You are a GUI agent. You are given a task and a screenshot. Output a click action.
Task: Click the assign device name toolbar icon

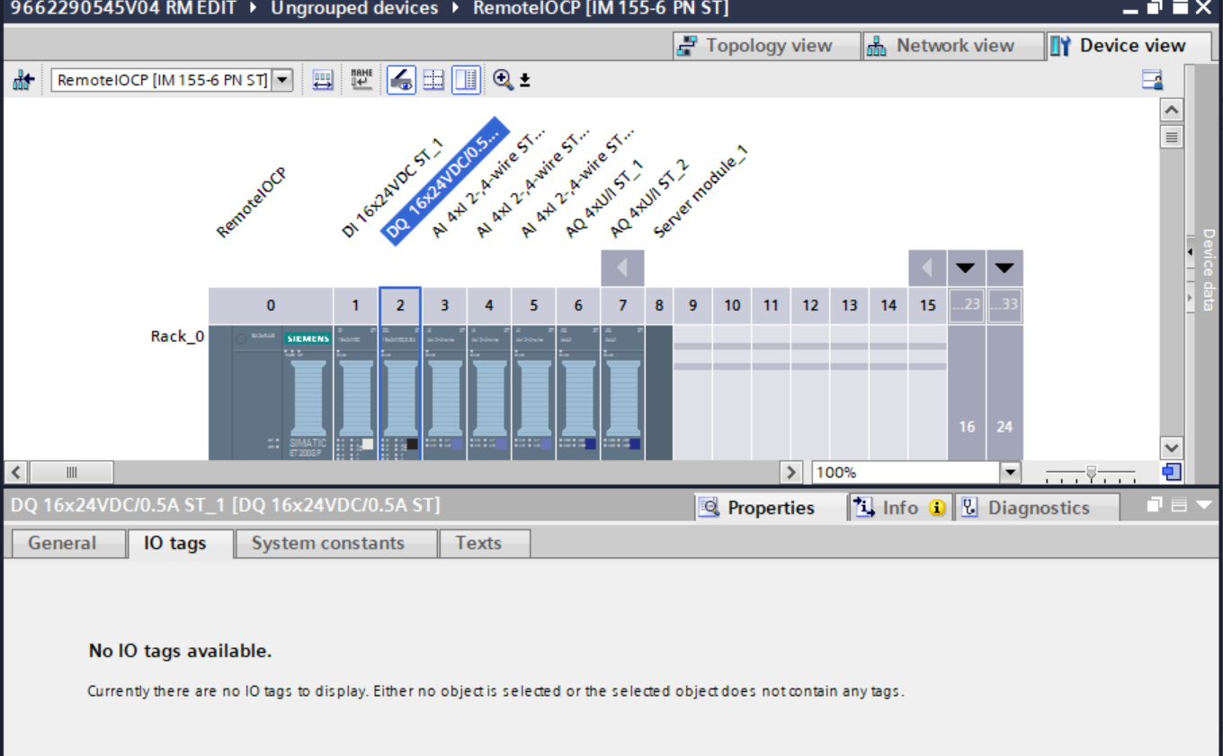(362, 80)
